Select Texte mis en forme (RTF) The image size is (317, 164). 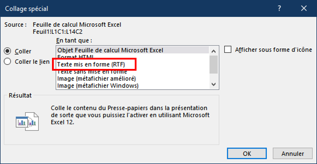coord(91,64)
